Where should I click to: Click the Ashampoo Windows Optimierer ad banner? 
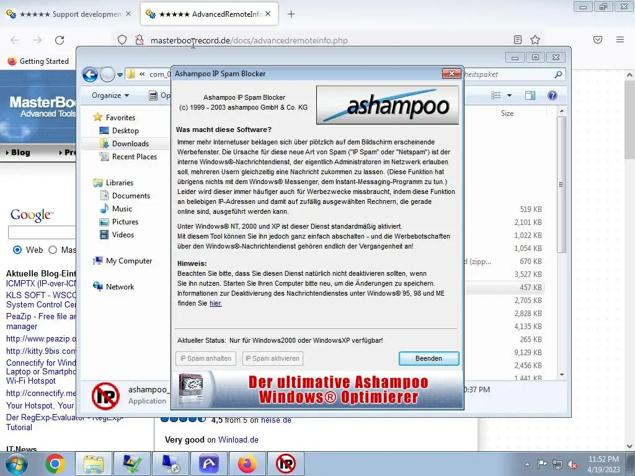click(x=318, y=390)
